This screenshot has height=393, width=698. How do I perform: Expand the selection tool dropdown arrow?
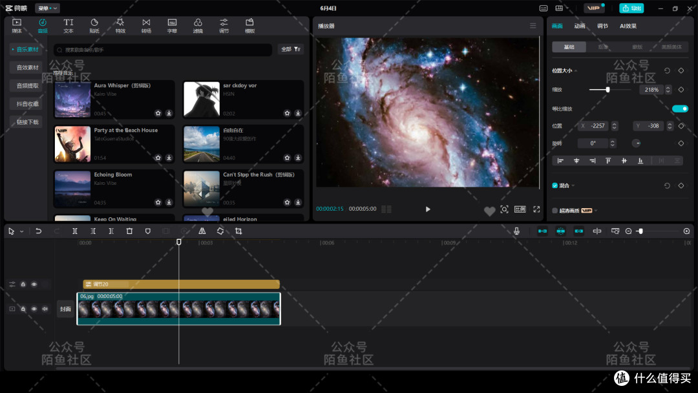21,231
